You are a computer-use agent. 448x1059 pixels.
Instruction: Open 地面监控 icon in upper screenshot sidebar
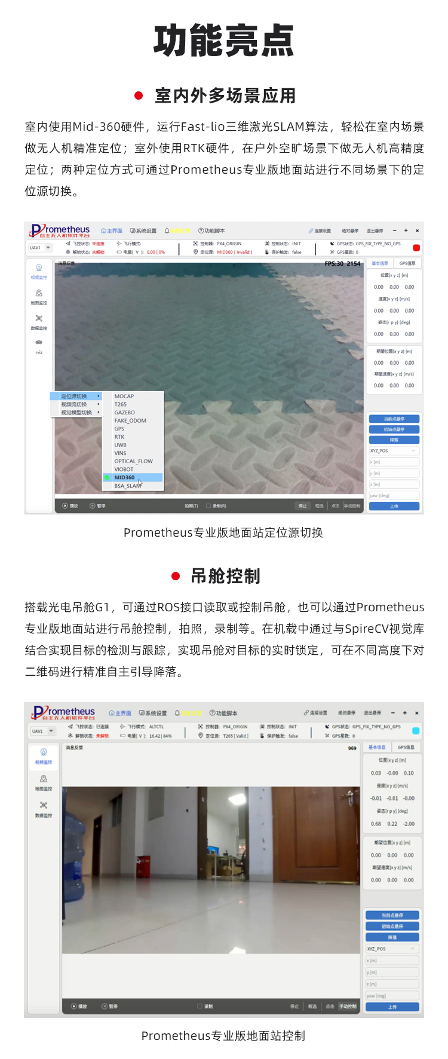39,293
